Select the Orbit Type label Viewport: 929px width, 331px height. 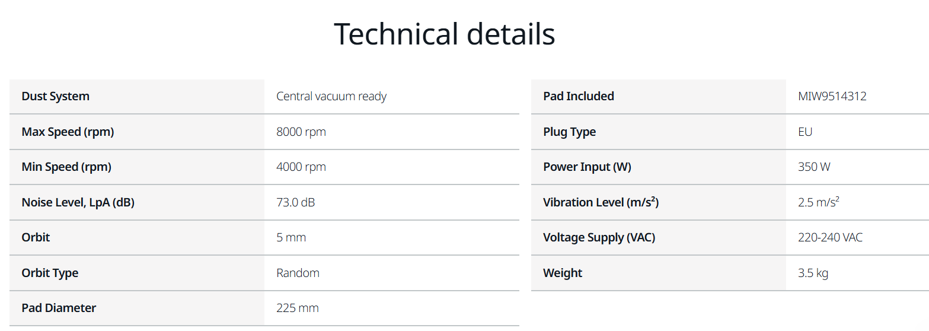click(50, 273)
